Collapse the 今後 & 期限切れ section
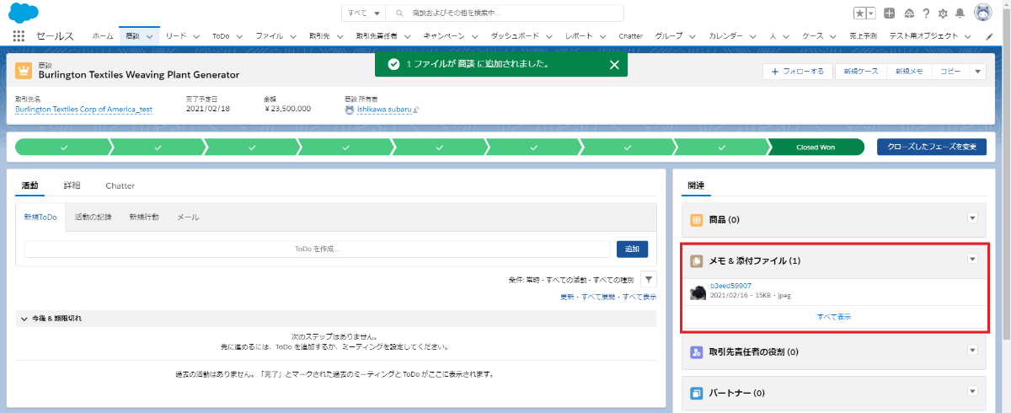This screenshot has height=413, width=1011. tap(24, 319)
